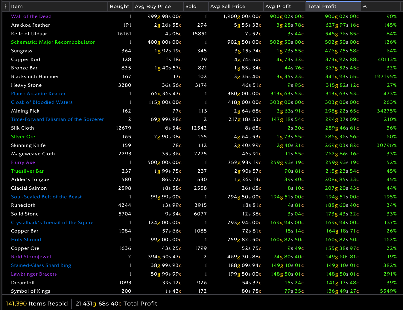
Task: Select the Mining Pick item
Action: click(25, 111)
